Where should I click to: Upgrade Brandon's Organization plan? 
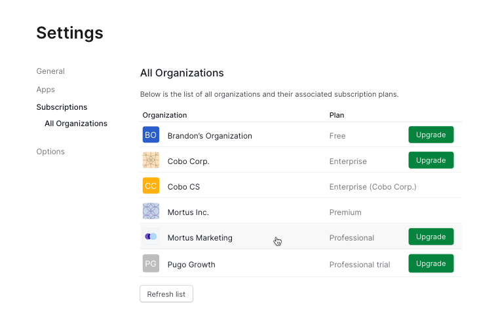[x=431, y=135]
